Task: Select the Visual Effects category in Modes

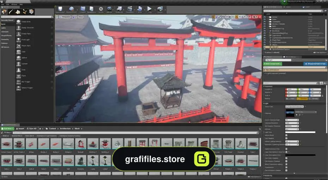Action: coord(6,36)
